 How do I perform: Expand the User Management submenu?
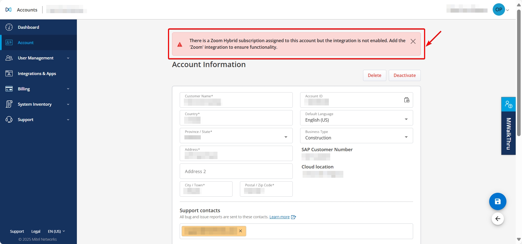pyautogui.click(x=68, y=58)
